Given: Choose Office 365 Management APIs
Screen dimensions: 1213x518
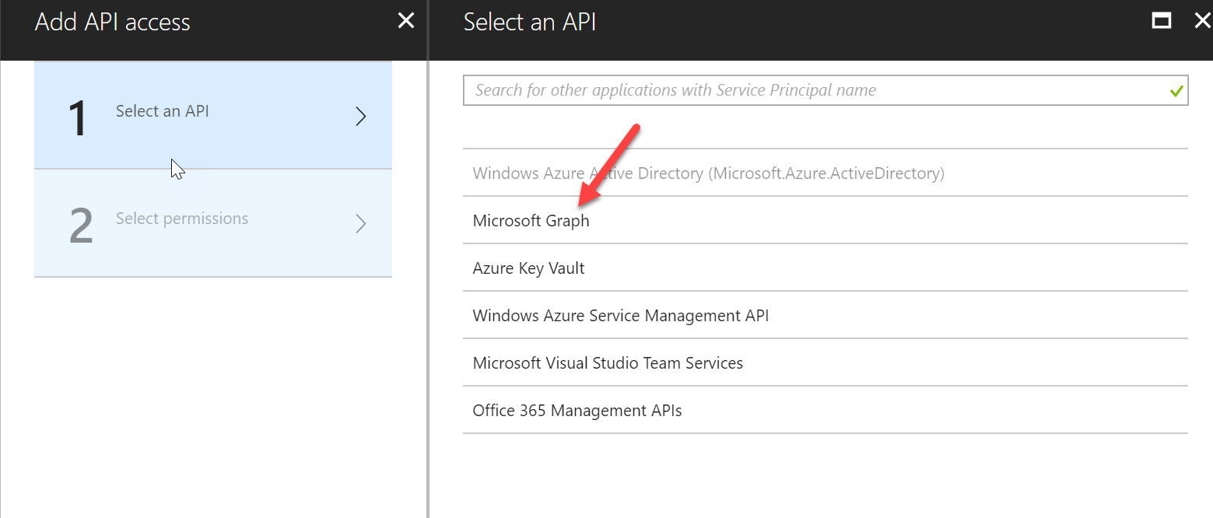Looking at the screenshot, I should pyautogui.click(x=577, y=411).
